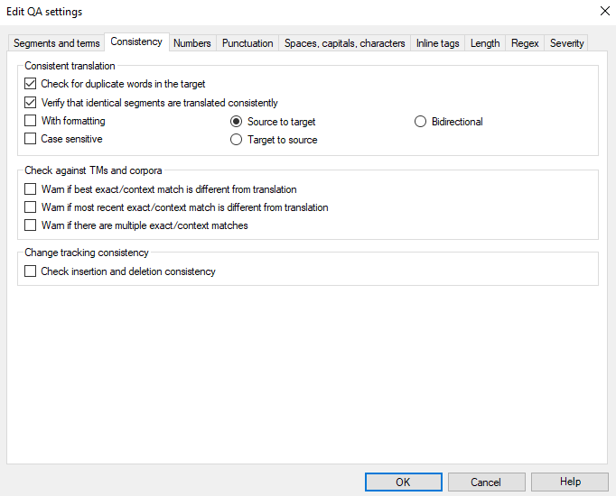Open the Length tab
This screenshot has width=616, height=496.
485,43
